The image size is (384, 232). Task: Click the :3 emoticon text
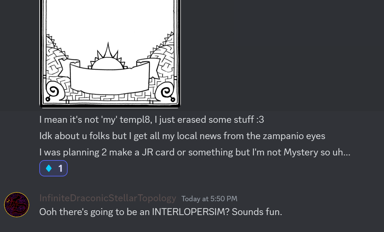pos(260,120)
